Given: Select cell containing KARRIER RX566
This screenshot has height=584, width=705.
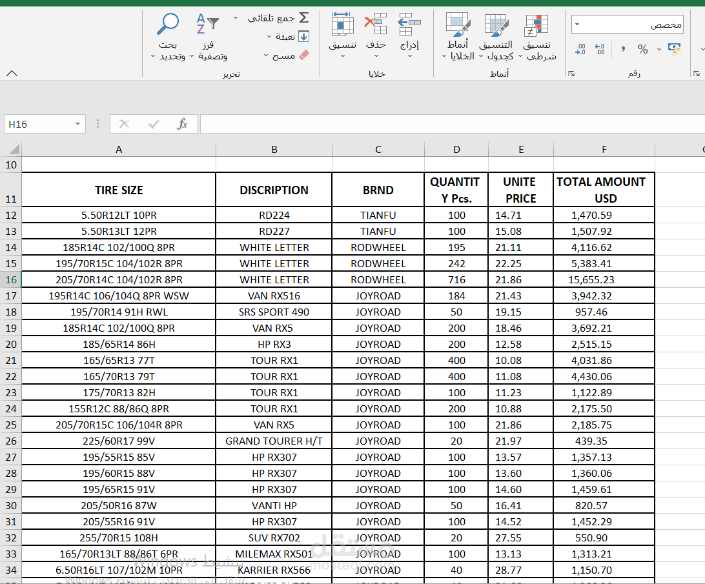Looking at the screenshot, I should pos(274,570).
